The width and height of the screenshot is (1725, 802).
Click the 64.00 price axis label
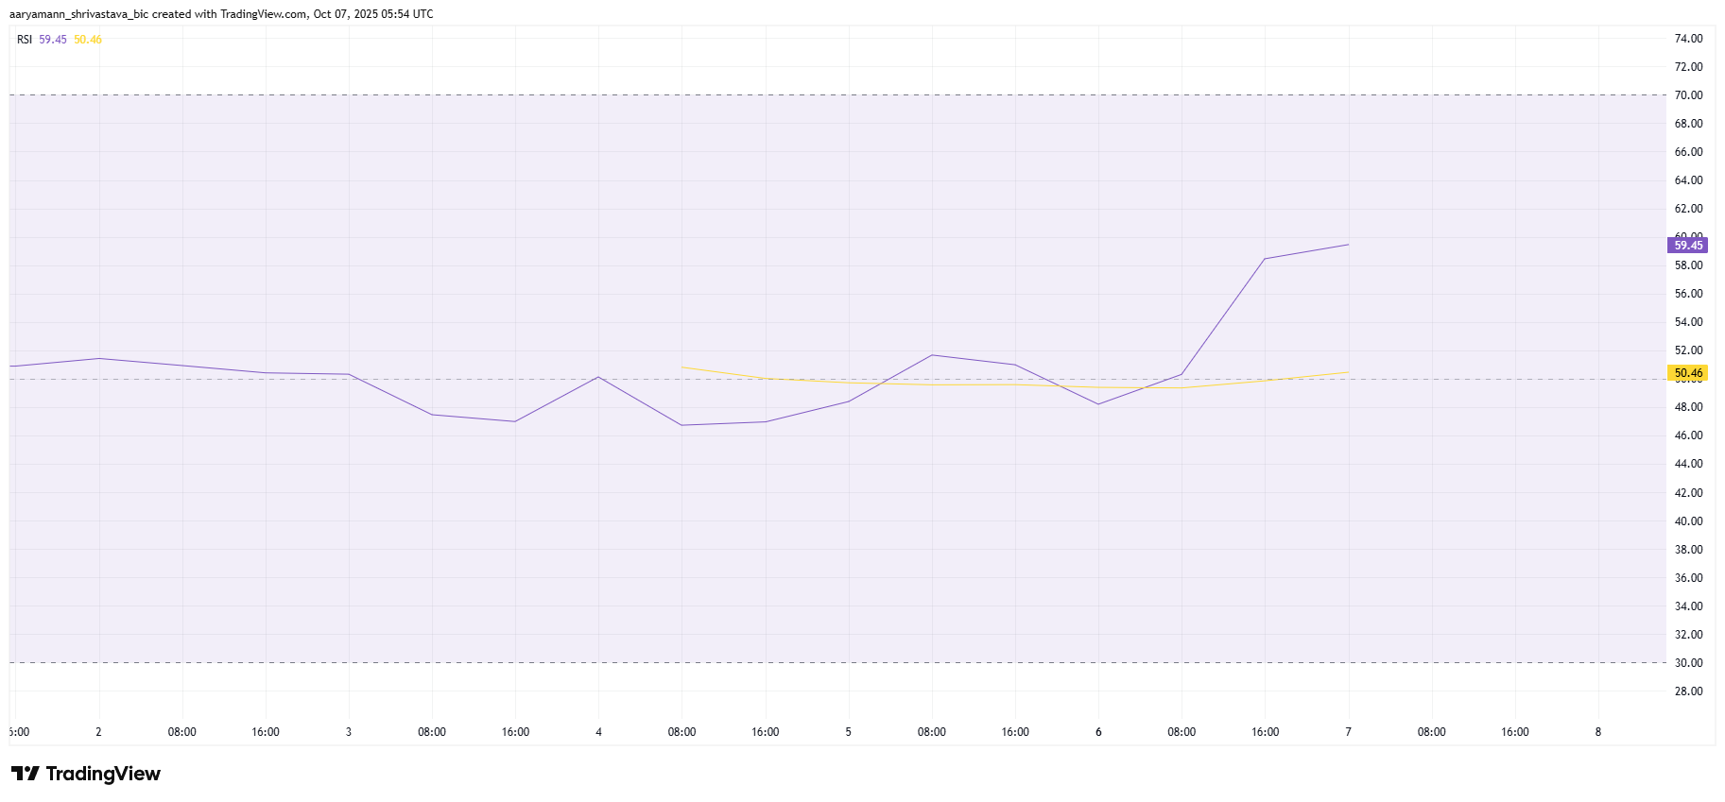(1688, 180)
